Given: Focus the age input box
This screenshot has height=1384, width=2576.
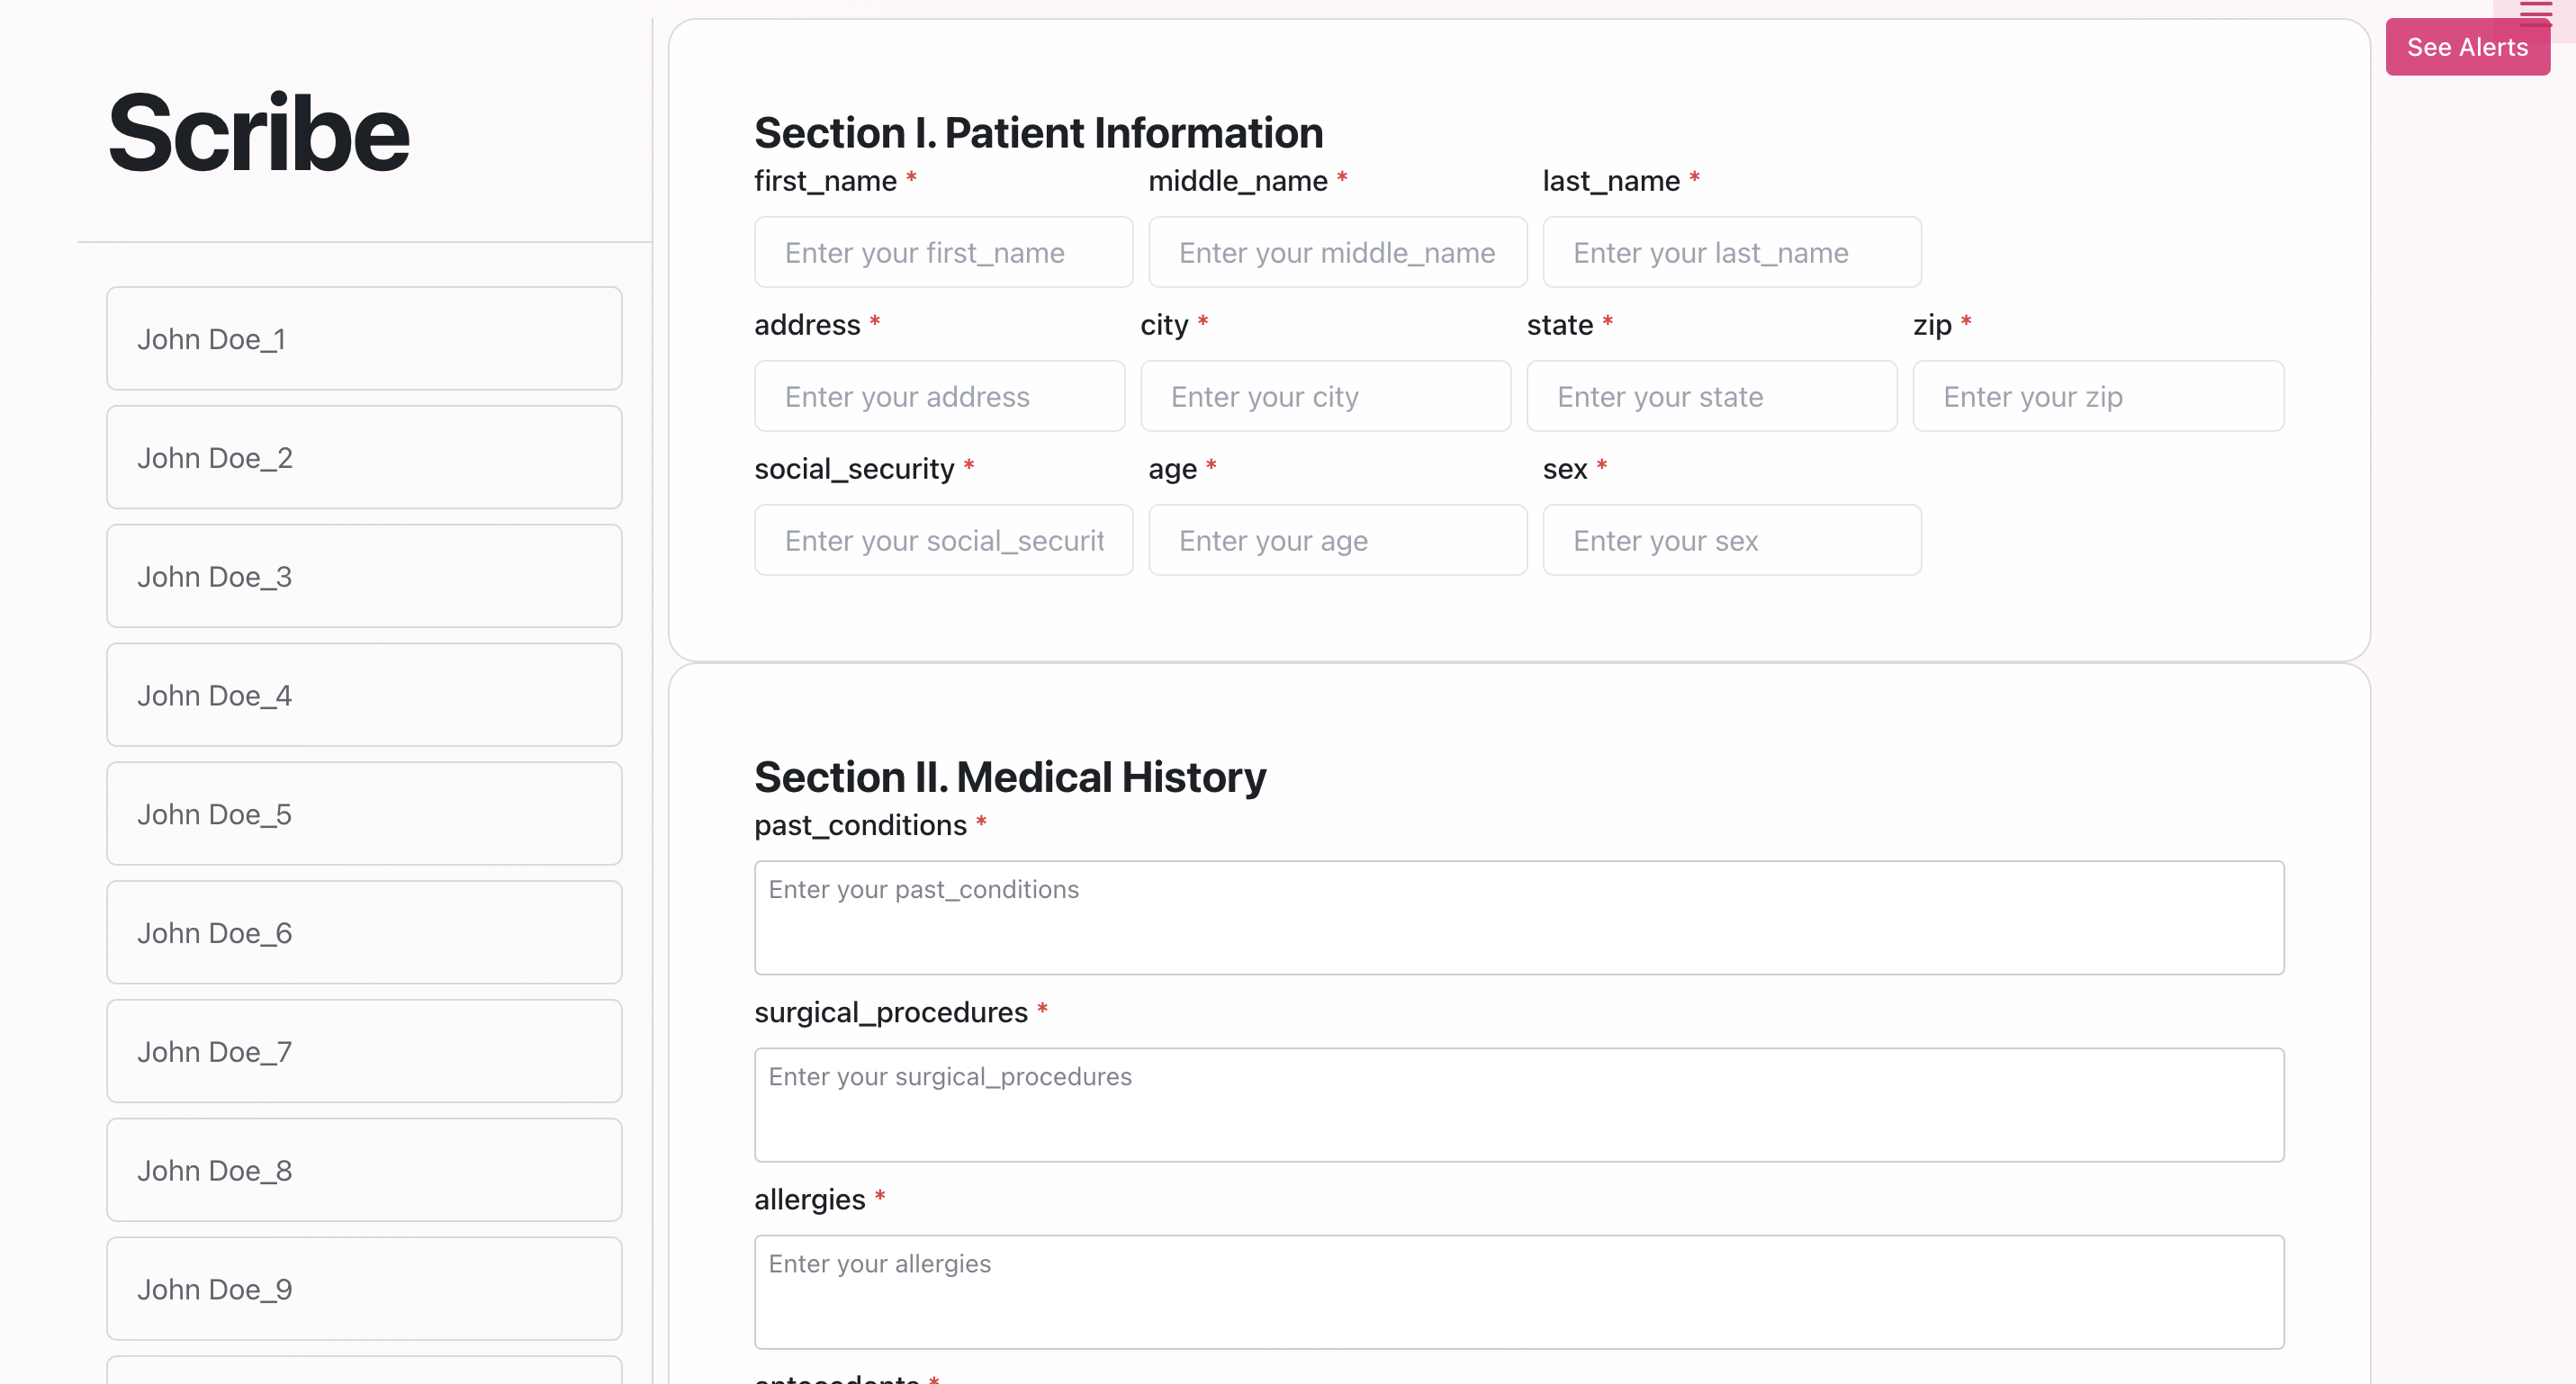Looking at the screenshot, I should 1337,541.
